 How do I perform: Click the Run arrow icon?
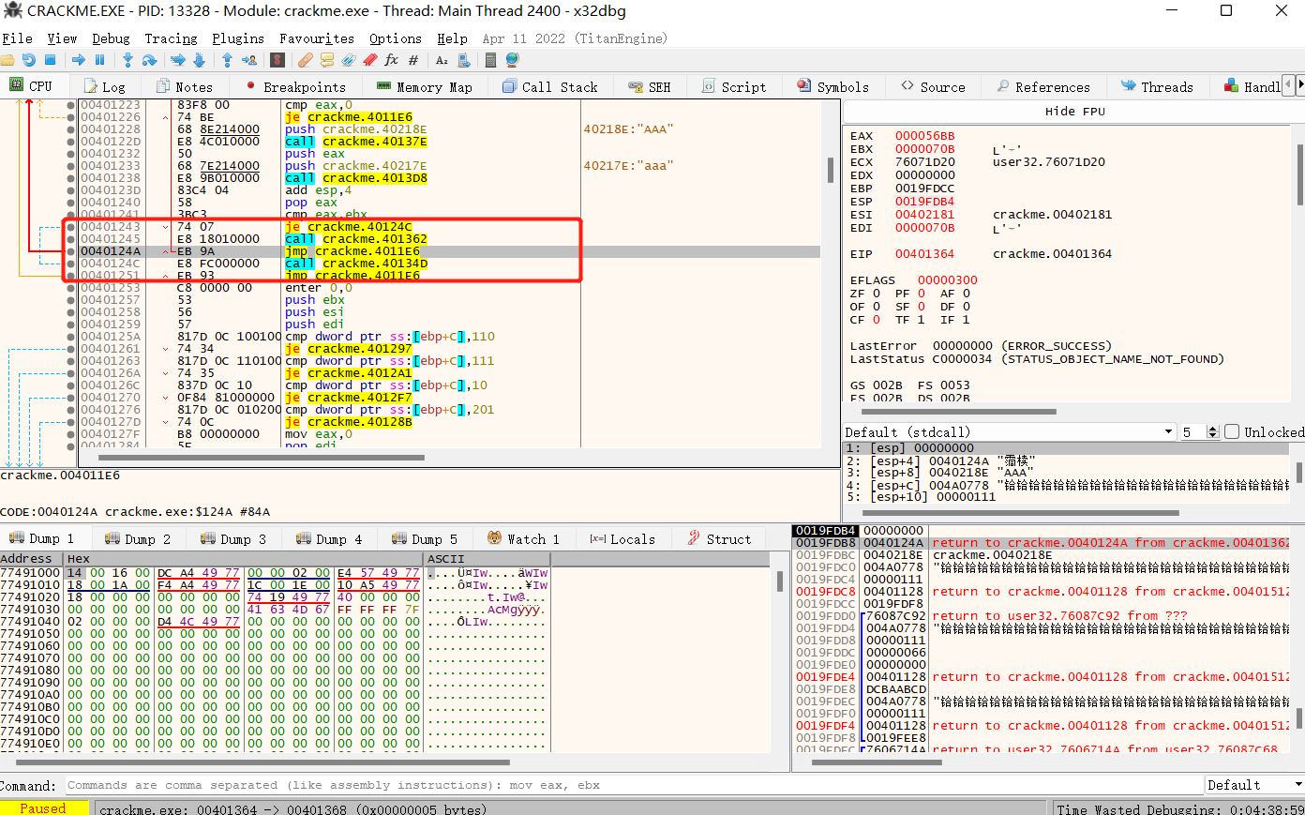pyautogui.click(x=79, y=60)
